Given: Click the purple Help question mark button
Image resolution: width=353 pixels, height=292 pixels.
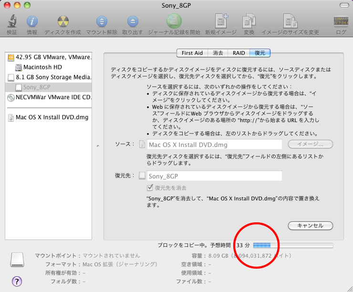Looking at the screenshot, I should click(x=17, y=281).
